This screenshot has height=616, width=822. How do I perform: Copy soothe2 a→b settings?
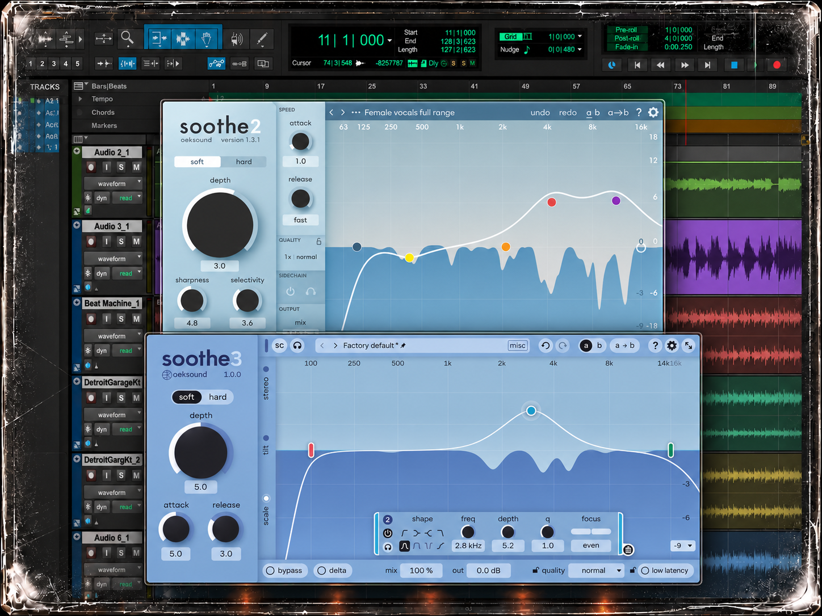coord(618,112)
